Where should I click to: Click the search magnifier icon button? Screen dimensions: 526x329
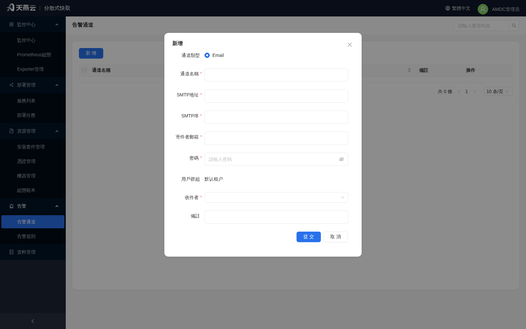coord(514,26)
